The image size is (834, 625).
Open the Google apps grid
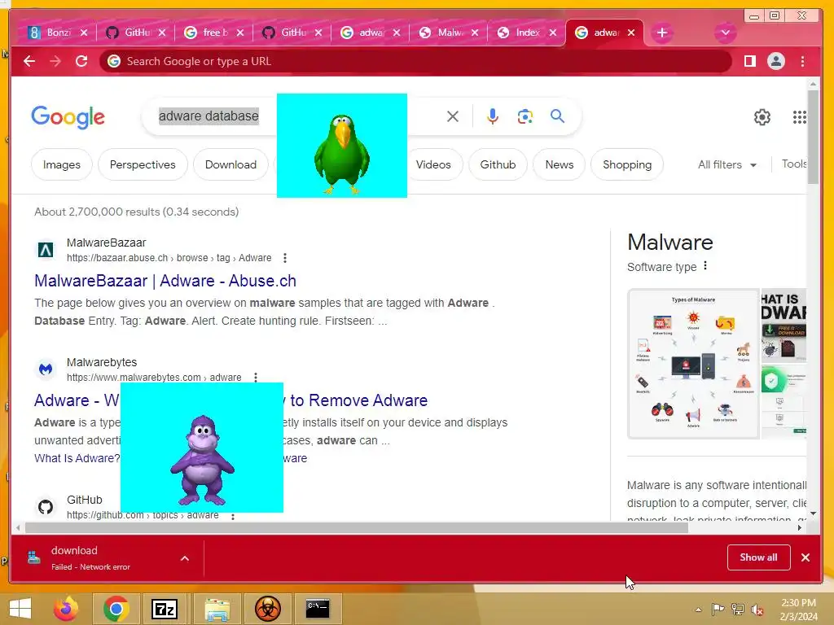pyautogui.click(x=800, y=117)
